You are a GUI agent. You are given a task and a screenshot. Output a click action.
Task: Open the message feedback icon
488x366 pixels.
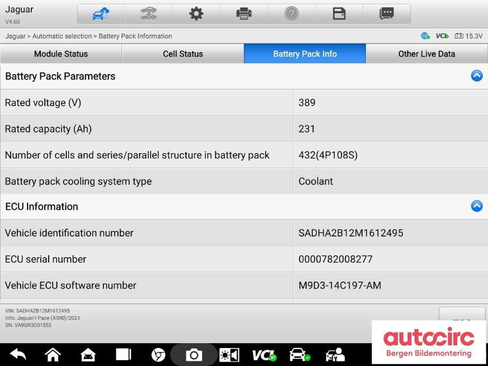(387, 14)
